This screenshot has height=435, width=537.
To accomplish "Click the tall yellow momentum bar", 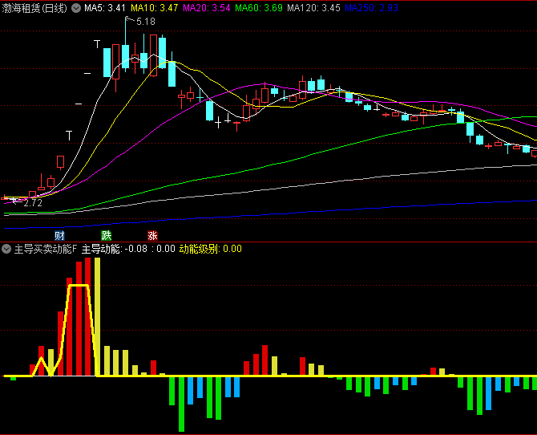I will click(97, 317).
